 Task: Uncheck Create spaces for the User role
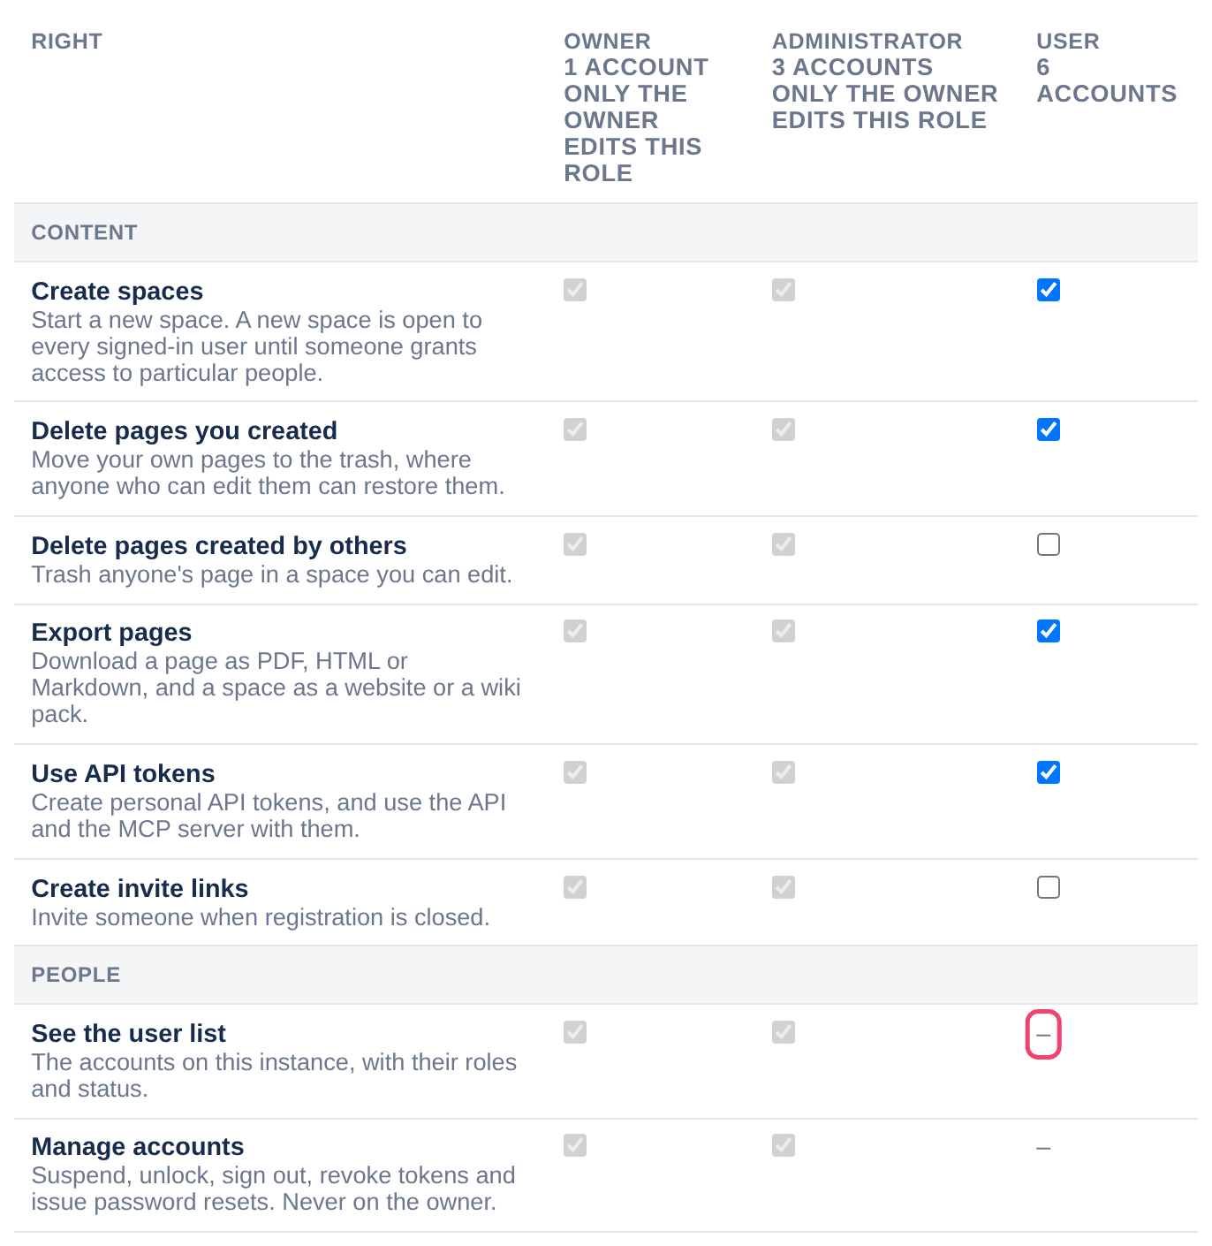[x=1048, y=290]
